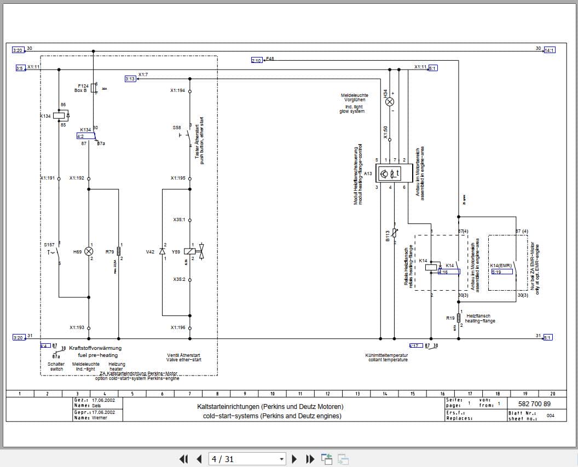
Task: Click the X1:194 terminal label
Action: 178,90
